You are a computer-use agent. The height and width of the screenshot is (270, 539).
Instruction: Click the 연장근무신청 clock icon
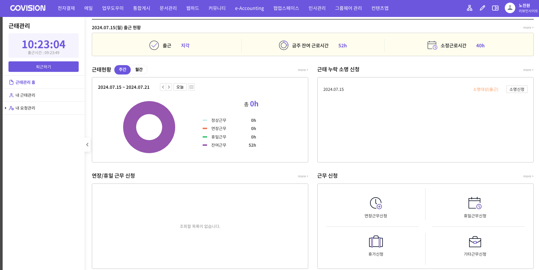(x=376, y=203)
